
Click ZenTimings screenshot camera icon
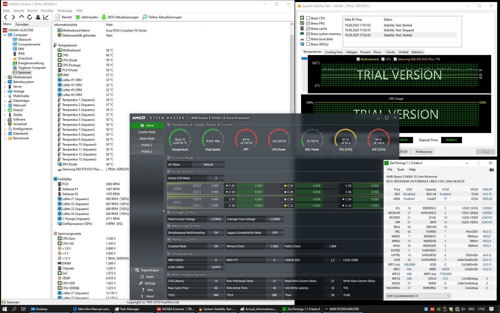click(491, 170)
